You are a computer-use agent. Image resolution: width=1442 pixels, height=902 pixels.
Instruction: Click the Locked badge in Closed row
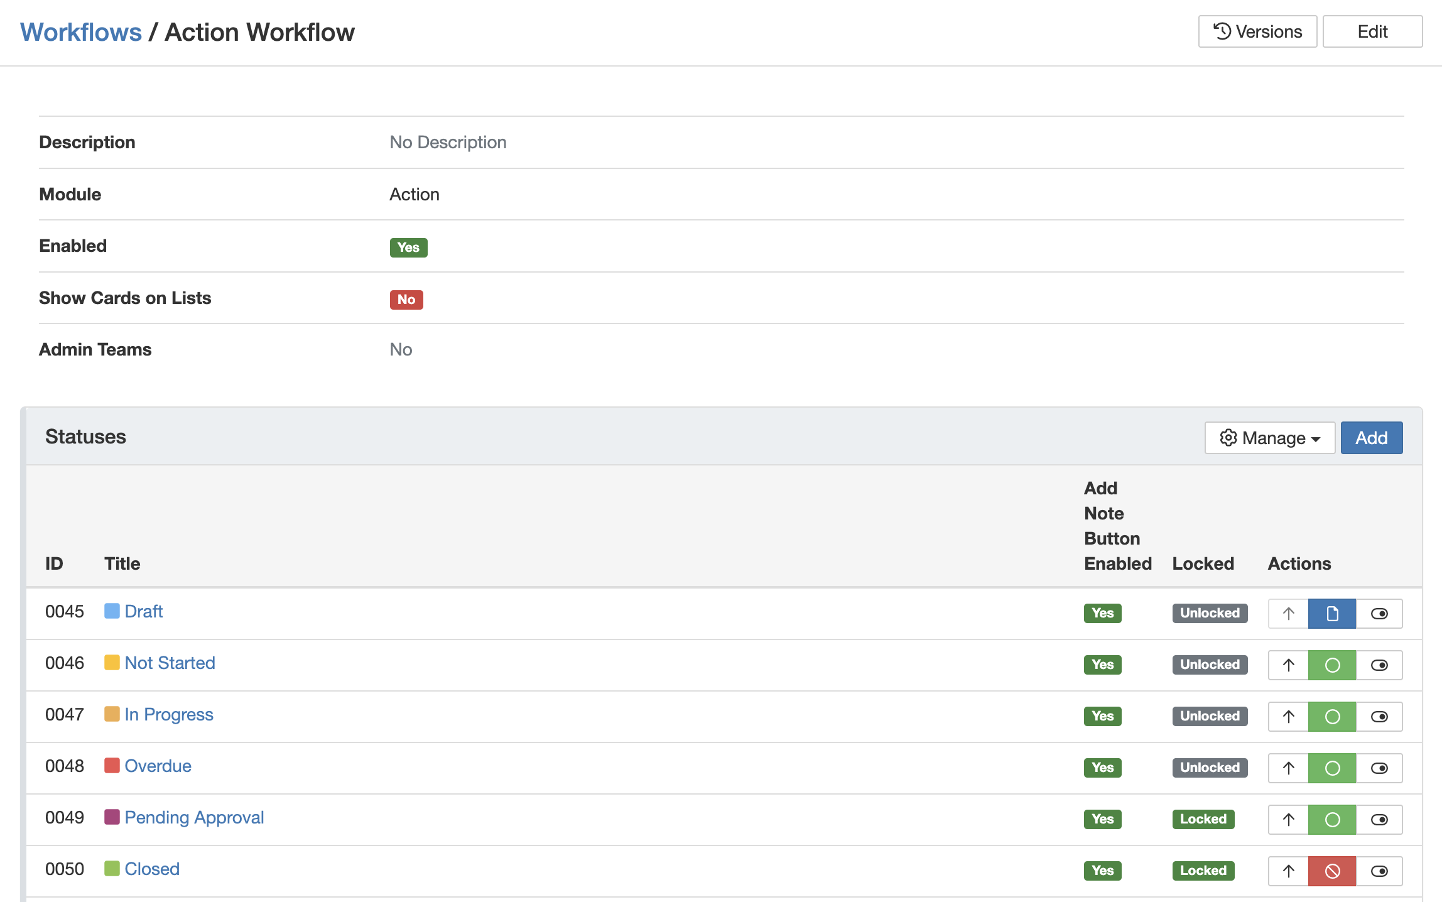1203,871
